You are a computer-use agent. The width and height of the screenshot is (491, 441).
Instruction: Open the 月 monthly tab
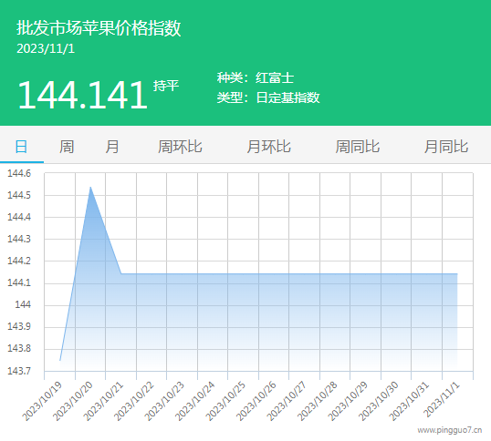click(x=112, y=147)
